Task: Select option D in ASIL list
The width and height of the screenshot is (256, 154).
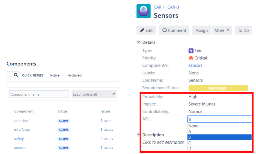Action: click(220, 149)
